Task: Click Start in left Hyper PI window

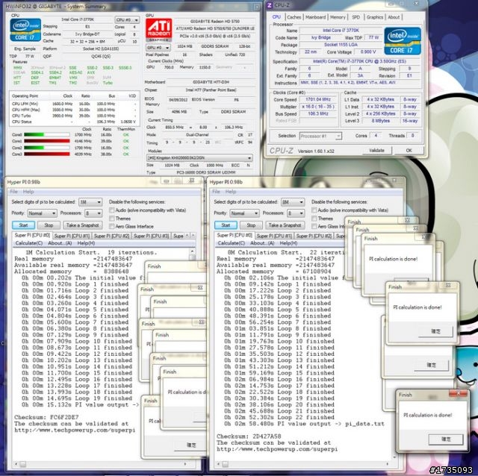Action: pyautogui.click(x=23, y=225)
